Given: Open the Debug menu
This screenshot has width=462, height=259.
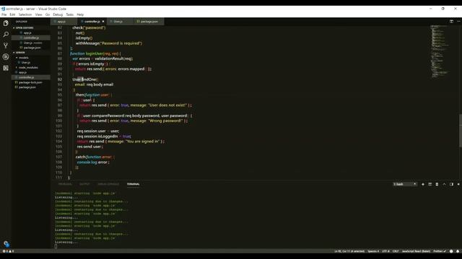Looking at the screenshot, I should [x=58, y=14].
